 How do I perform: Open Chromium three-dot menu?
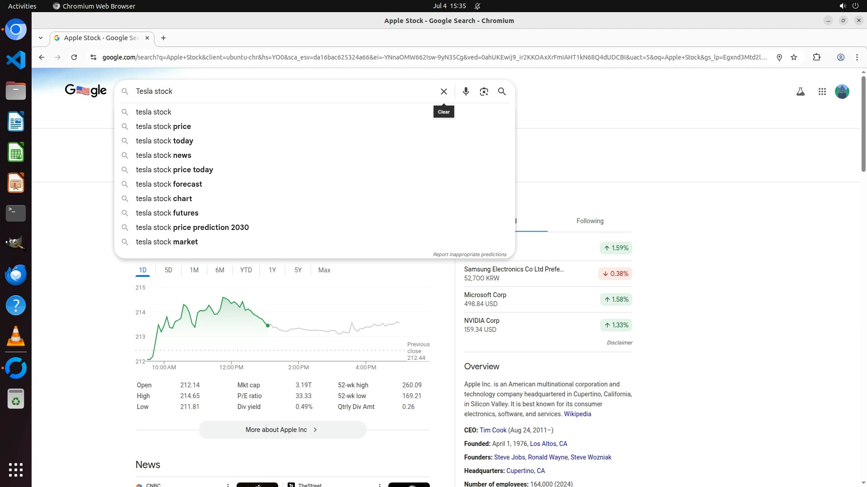click(857, 57)
